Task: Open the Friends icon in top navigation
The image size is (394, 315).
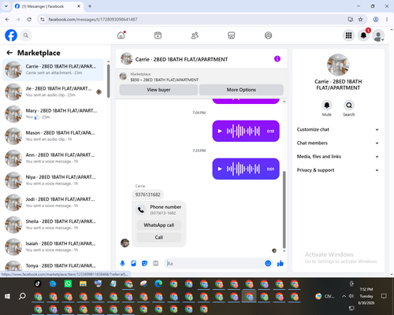Action: click(x=195, y=35)
